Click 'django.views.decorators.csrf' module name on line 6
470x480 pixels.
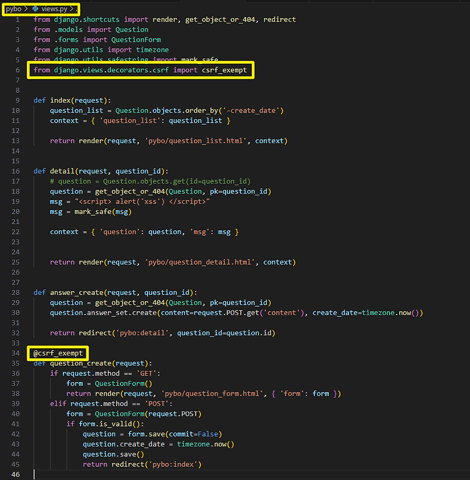click(111, 70)
